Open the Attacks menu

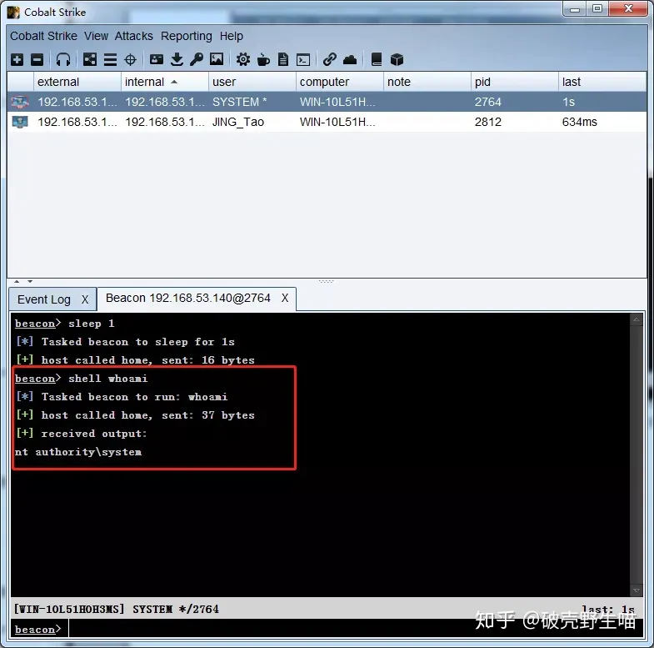[x=134, y=37]
